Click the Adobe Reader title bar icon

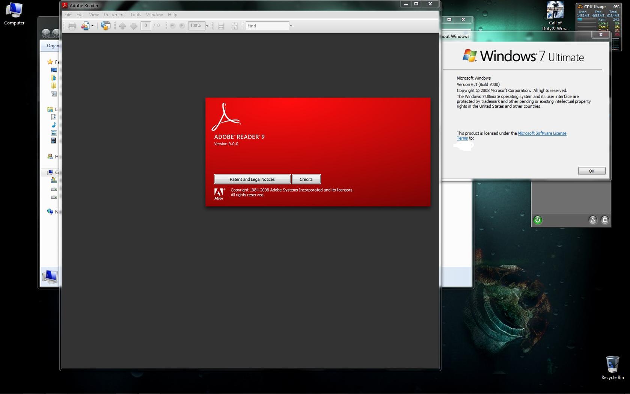(x=65, y=5)
